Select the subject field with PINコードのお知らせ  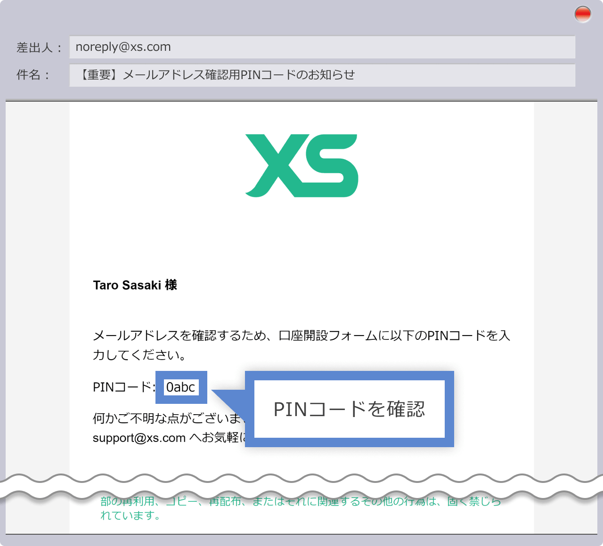coord(322,75)
